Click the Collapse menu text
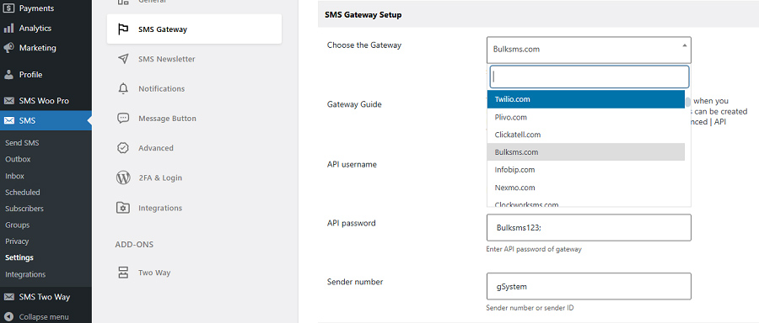Viewport: 759px width, 323px height. (x=44, y=317)
